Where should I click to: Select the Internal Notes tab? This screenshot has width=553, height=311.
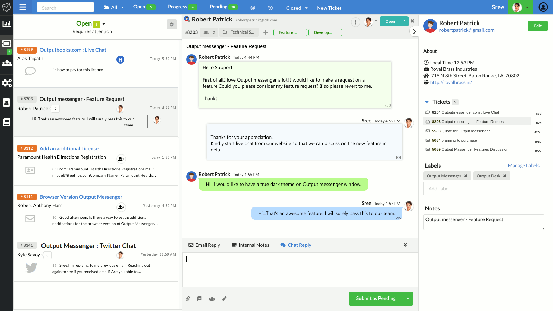pos(250,245)
